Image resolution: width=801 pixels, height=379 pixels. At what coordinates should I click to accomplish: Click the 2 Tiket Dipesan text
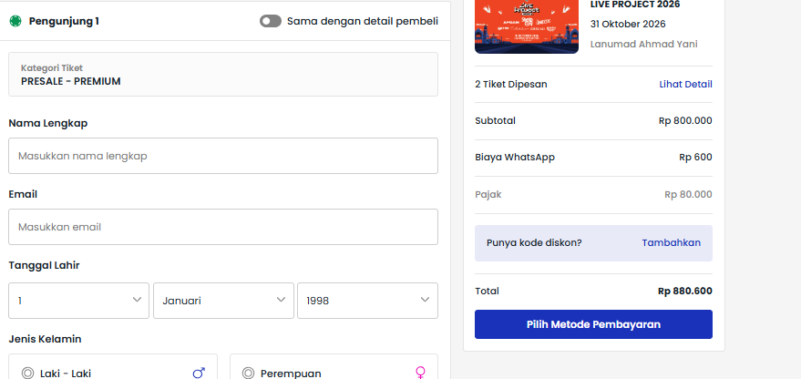click(511, 85)
